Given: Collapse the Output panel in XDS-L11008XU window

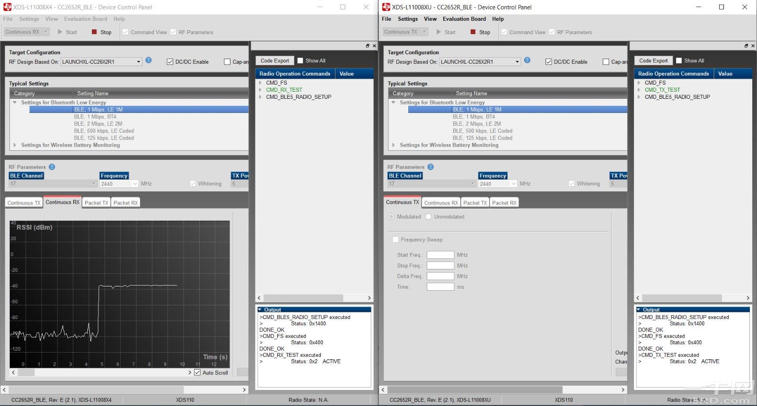Looking at the screenshot, I should pos(638,310).
